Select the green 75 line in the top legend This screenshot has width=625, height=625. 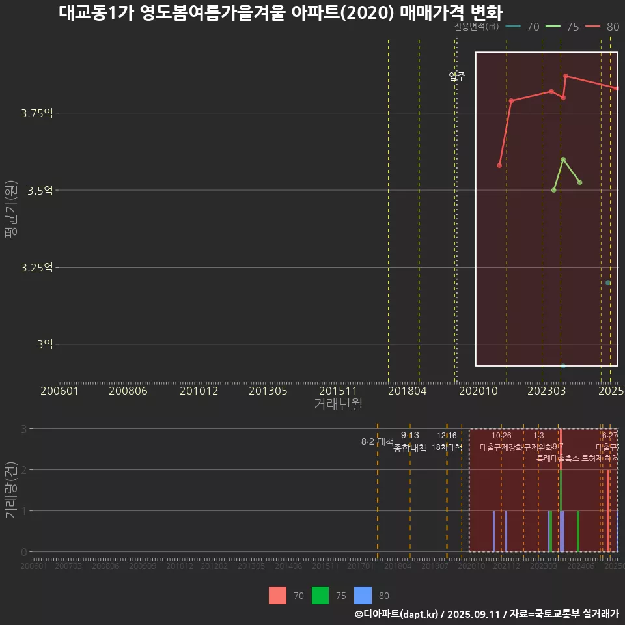click(553, 27)
